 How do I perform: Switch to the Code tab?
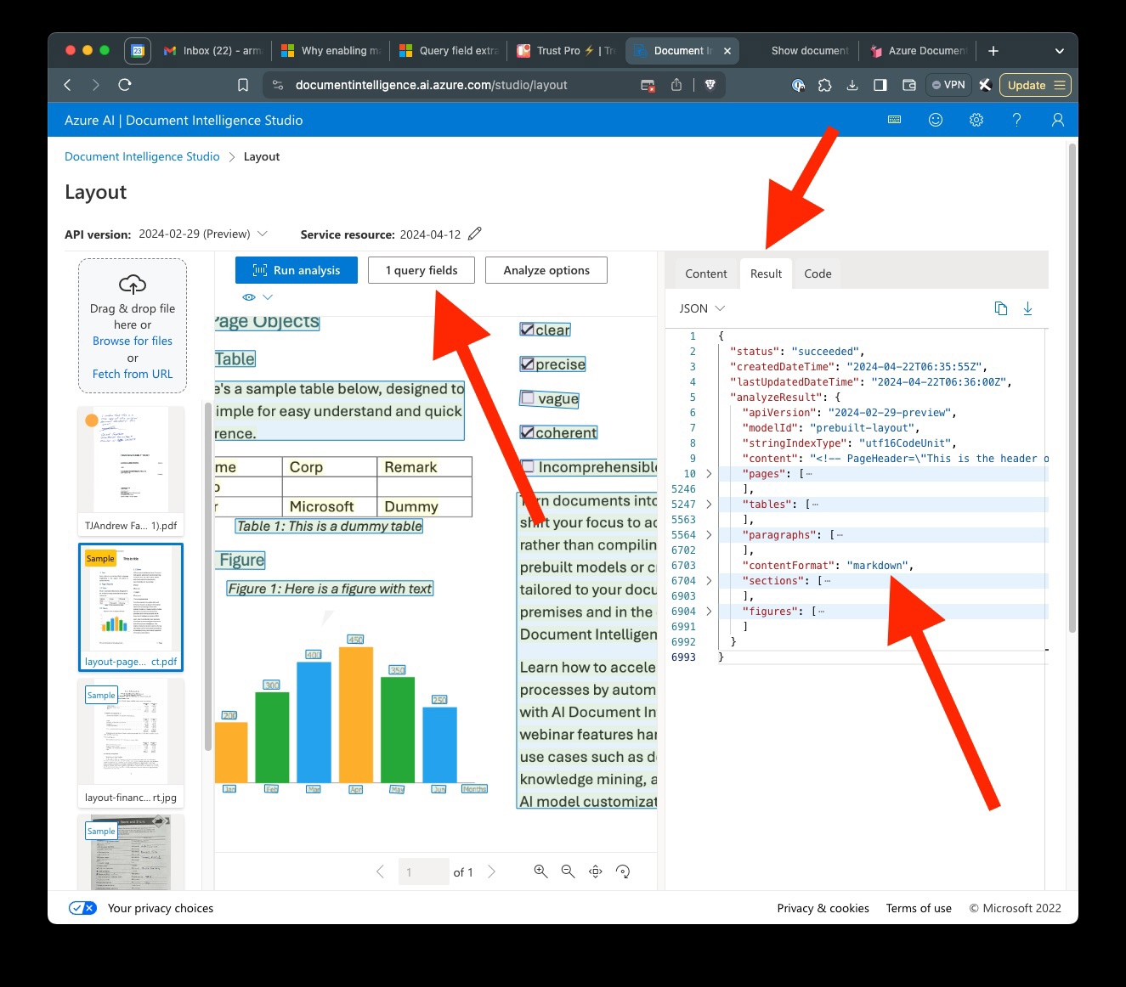point(817,274)
